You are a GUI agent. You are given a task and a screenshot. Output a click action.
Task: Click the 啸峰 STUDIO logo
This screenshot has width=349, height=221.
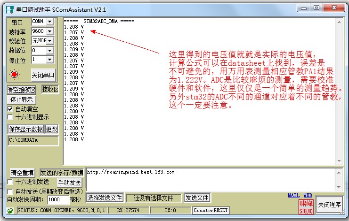306,207
